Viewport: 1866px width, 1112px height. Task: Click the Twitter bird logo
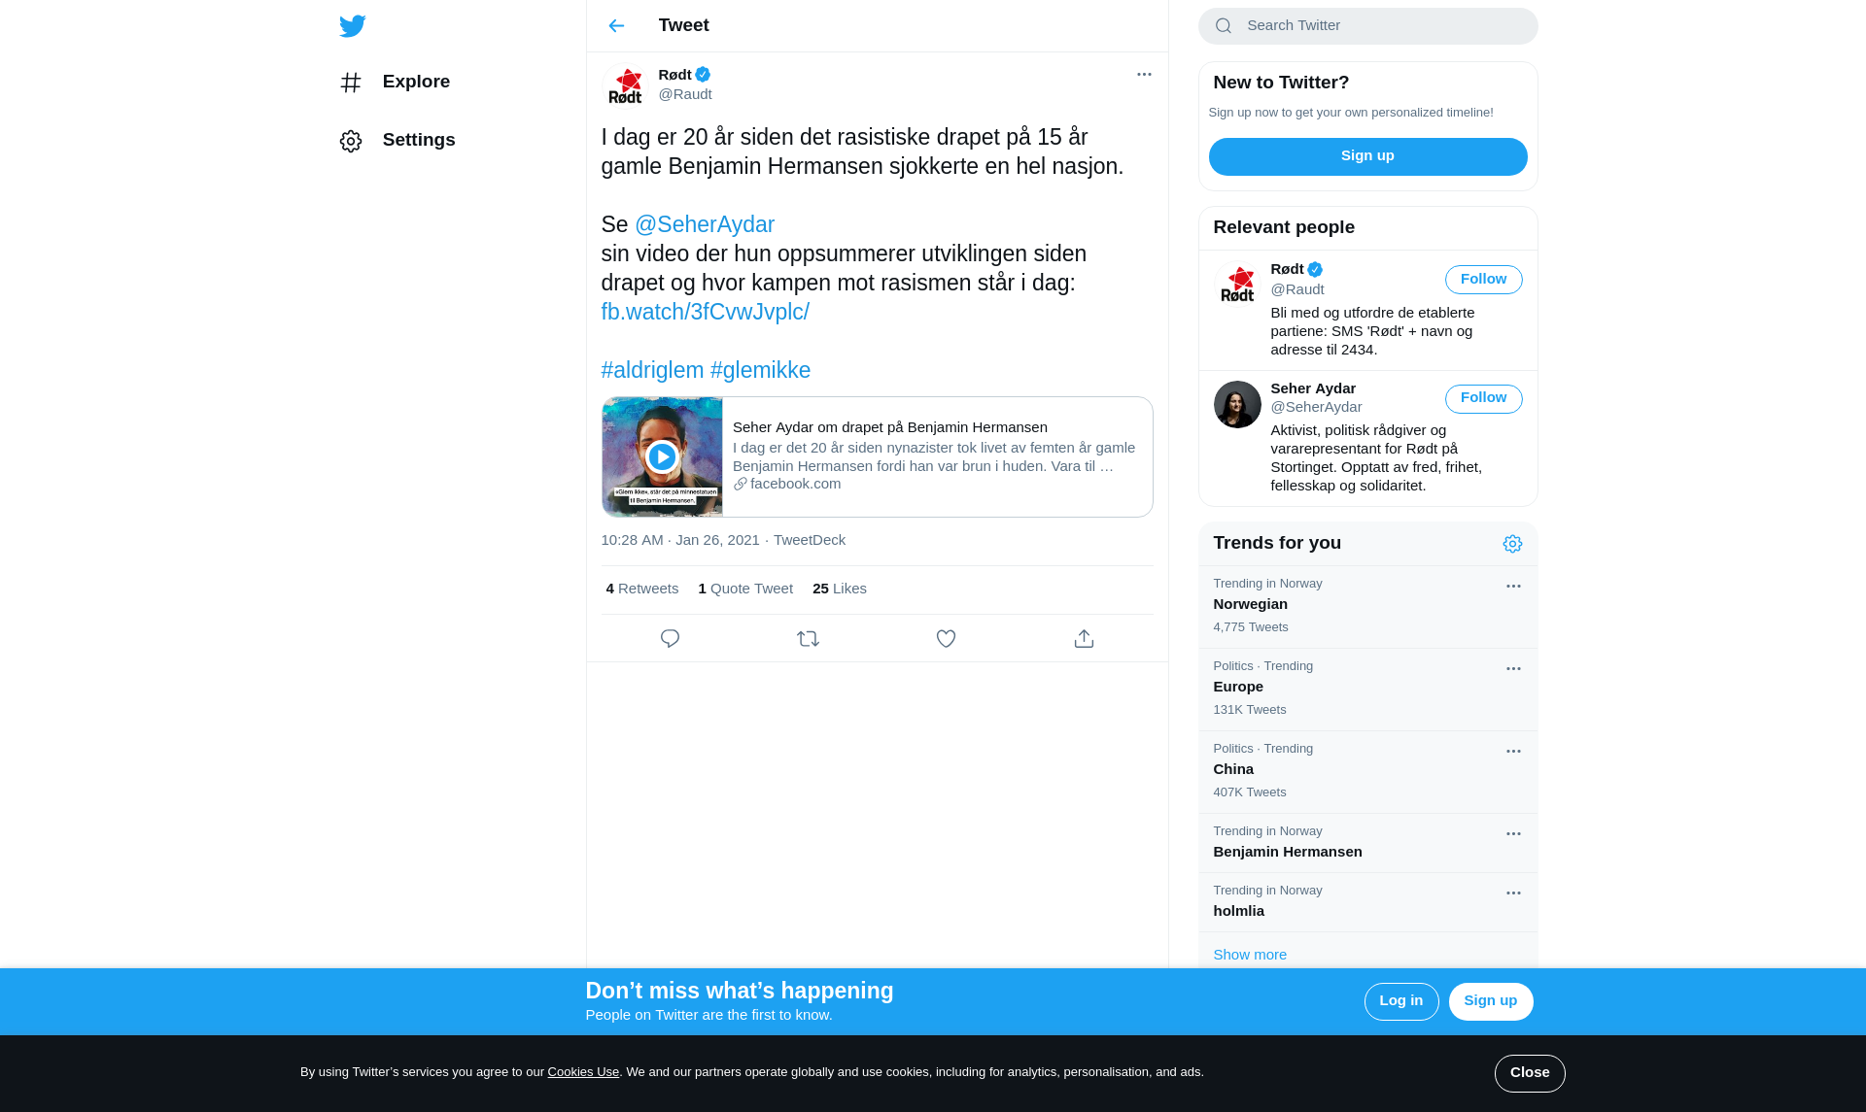coord(353,26)
